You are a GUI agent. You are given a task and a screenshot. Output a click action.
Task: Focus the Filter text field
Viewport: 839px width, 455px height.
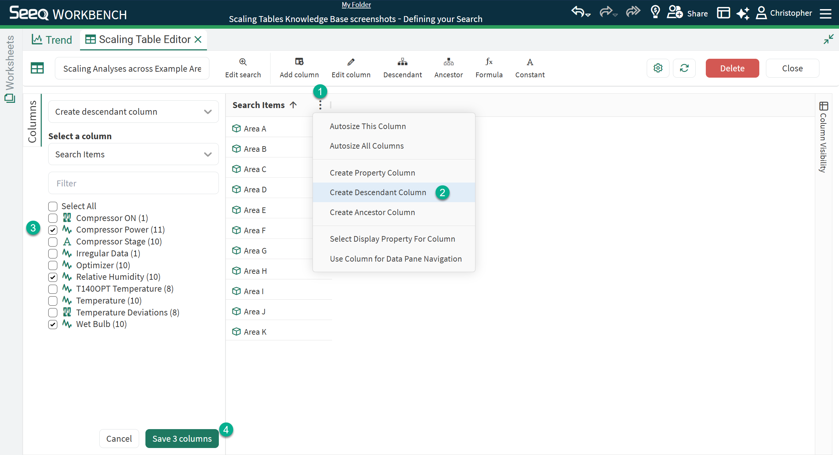click(133, 183)
